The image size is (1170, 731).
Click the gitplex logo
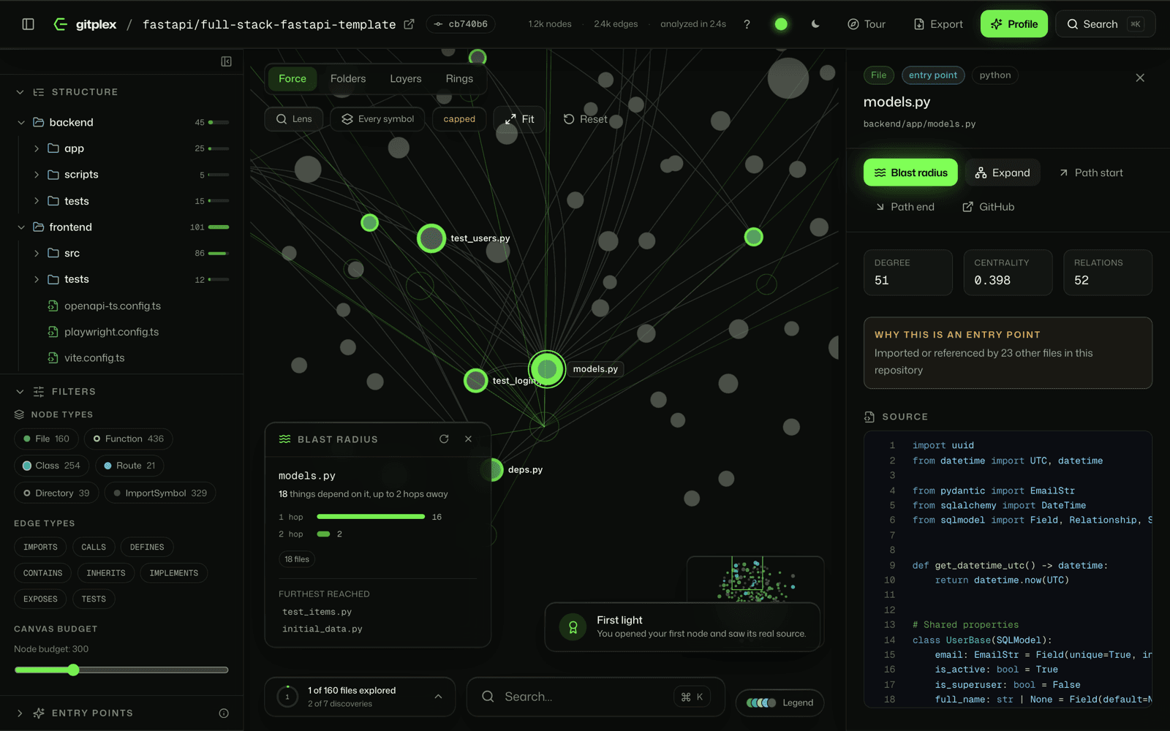click(85, 24)
